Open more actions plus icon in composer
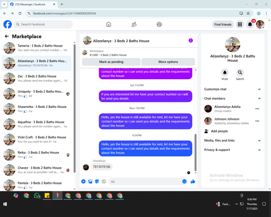Image resolution: width=271 pixels, height=217 pixels. tap(83, 181)
